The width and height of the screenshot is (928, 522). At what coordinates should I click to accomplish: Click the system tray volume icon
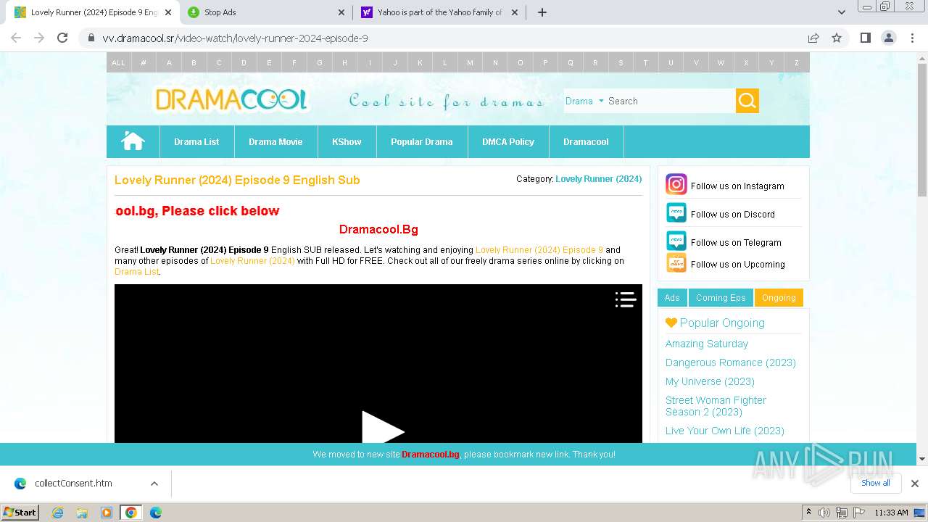[x=824, y=513]
